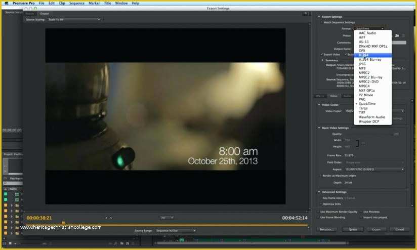This screenshot has height=250, width=417.
Task: Open the Source Scaling dropdown
Action: (x=74, y=19)
